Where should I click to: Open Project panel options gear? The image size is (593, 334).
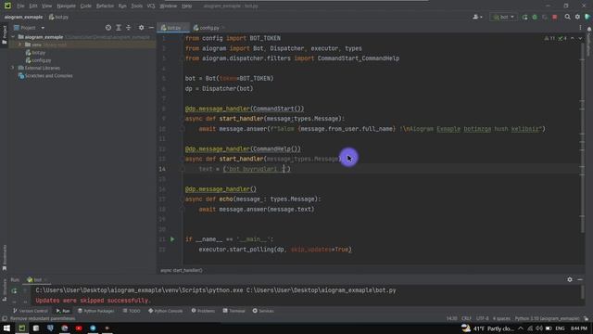coord(141,28)
